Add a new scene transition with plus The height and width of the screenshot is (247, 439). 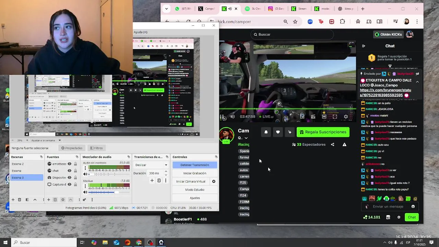(x=152, y=180)
